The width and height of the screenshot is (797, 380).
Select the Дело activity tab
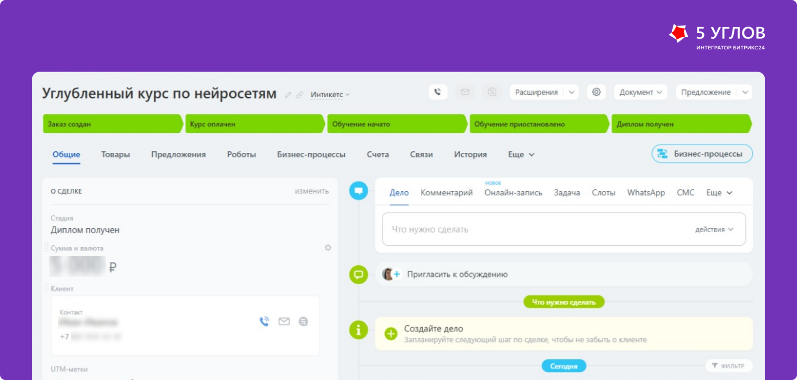tap(399, 193)
